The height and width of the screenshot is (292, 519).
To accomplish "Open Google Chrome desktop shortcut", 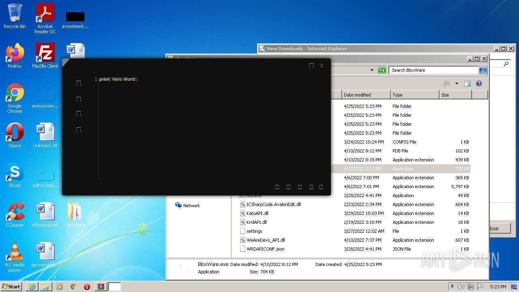I will tap(15, 98).
